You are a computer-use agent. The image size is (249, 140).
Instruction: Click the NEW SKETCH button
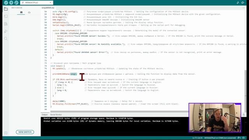pyautogui.click(x=25, y=132)
